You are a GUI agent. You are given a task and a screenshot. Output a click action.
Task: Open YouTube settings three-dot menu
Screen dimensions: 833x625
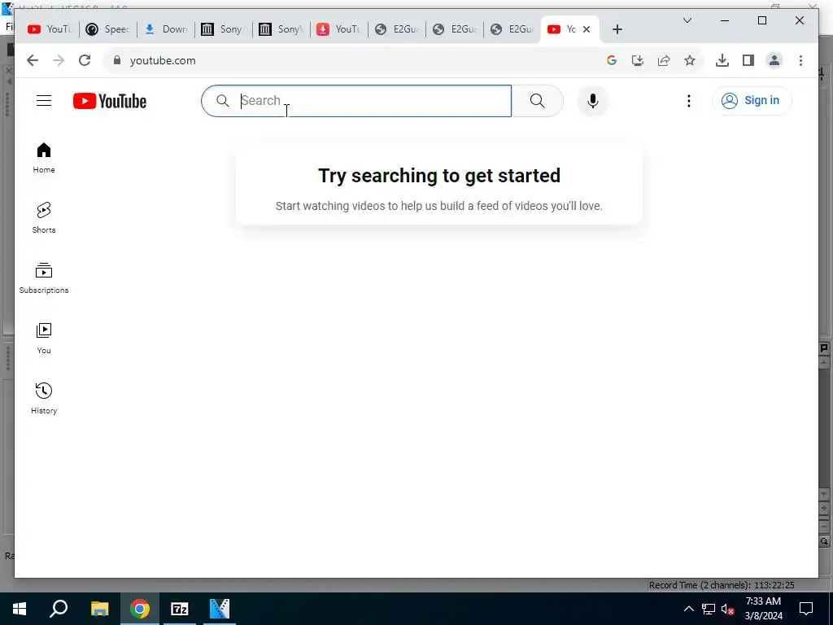688,101
